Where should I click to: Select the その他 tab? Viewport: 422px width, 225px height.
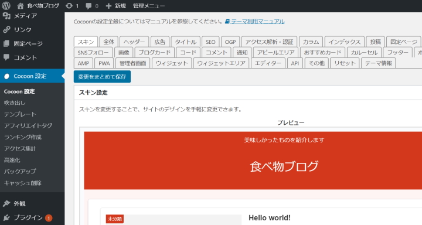[316, 63]
